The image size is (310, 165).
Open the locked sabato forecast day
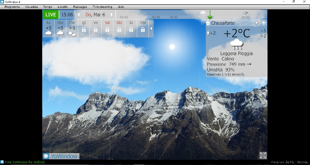point(107,28)
